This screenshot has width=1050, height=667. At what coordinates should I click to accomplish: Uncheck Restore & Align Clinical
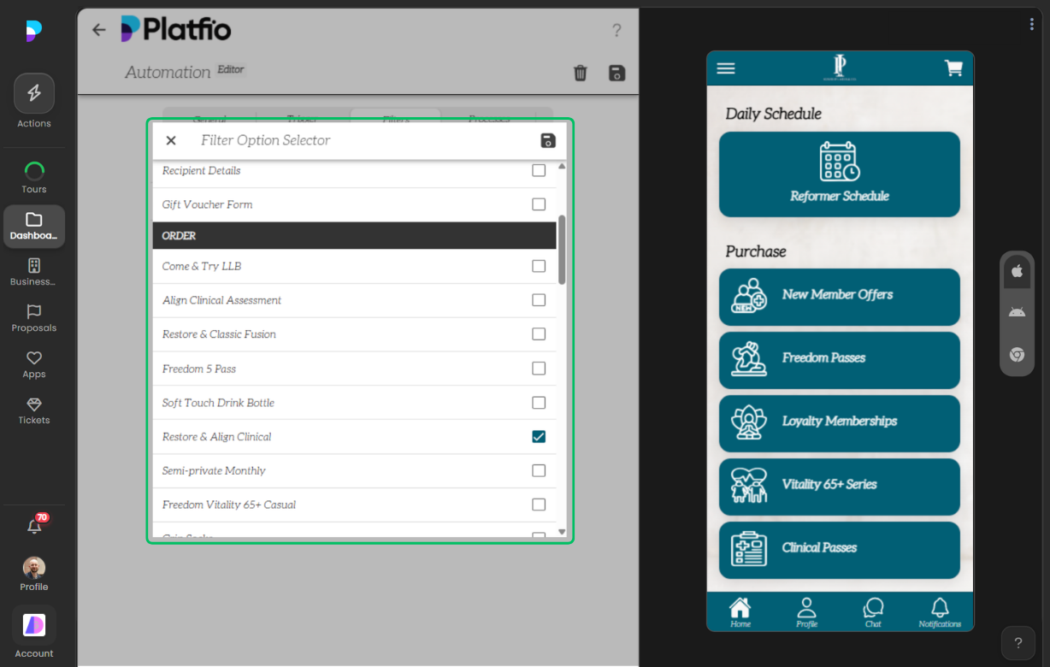click(539, 437)
